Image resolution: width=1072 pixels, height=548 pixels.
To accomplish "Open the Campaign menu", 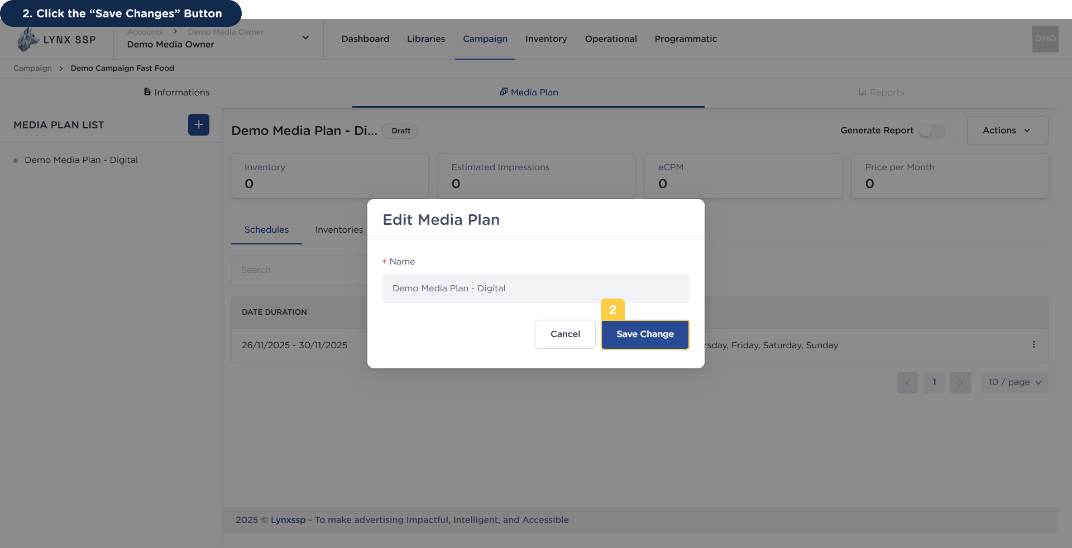I will 485,39.
